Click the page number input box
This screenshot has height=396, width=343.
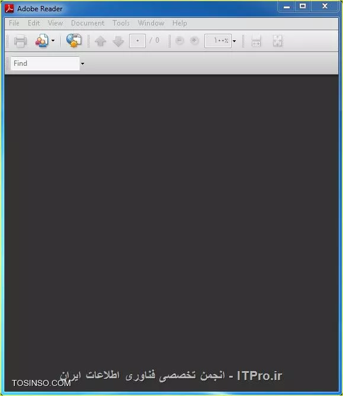137,41
